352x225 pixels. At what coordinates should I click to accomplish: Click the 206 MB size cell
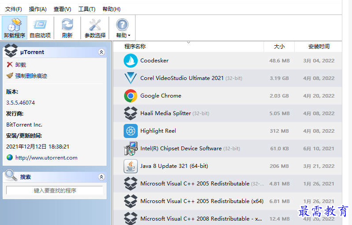(x=279, y=166)
